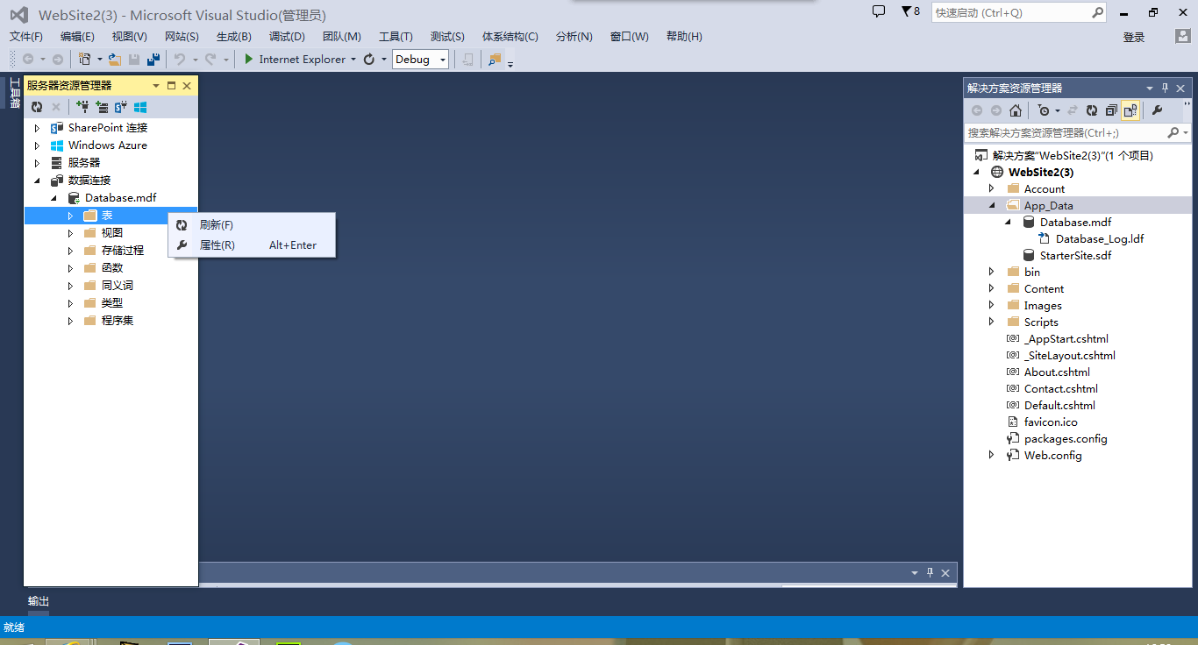1198x645 pixels.
Task: Open the Solution Explorer search options dropdown
Action: tap(1187, 133)
